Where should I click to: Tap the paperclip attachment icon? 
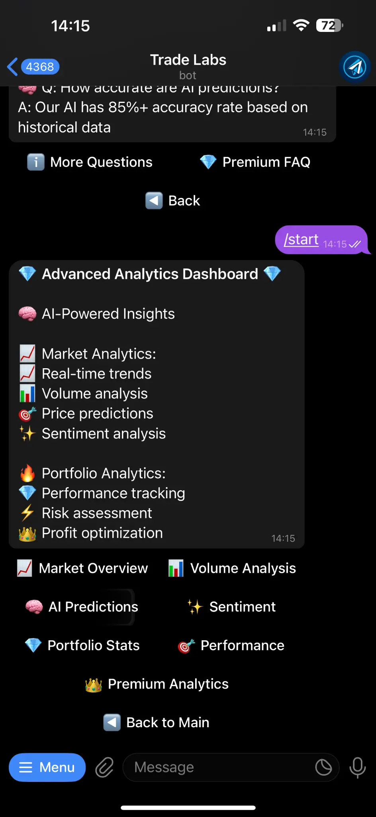pos(104,767)
